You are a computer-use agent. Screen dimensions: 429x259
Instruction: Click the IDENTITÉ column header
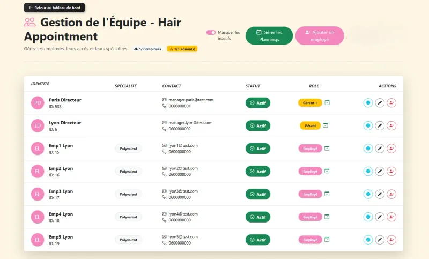click(40, 84)
